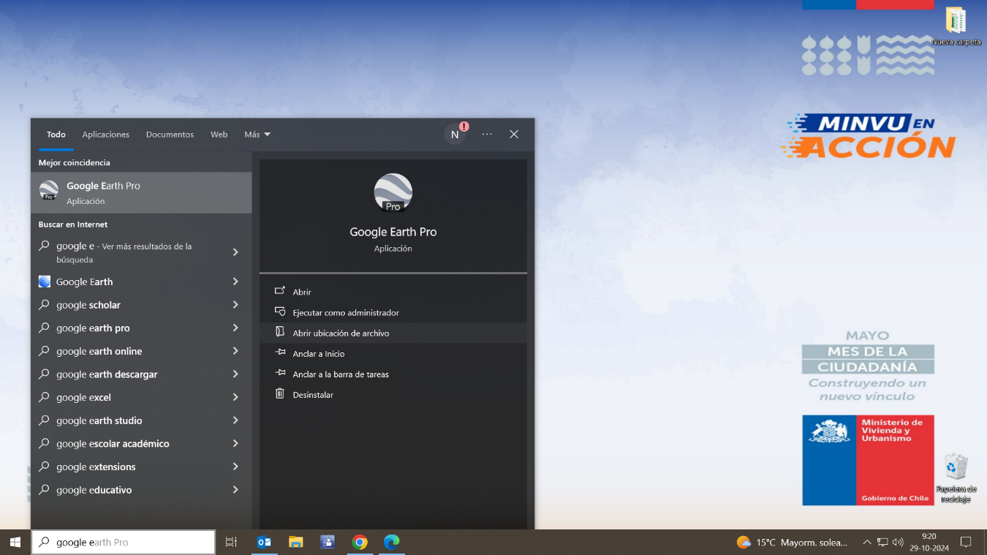The width and height of the screenshot is (987, 555).
Task: Open Microsoft Teams taskbar icon
Action: click(x=328, y=542)
